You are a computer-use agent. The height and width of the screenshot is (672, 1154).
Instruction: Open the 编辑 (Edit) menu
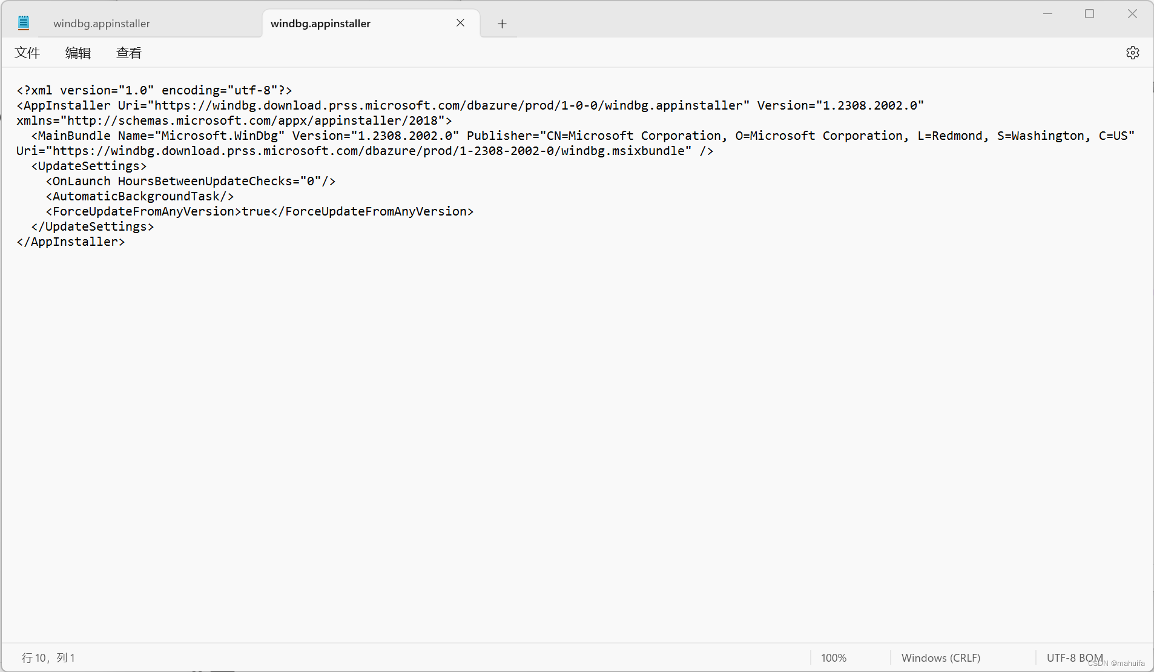pyautogui.click(x=78, y=53)
